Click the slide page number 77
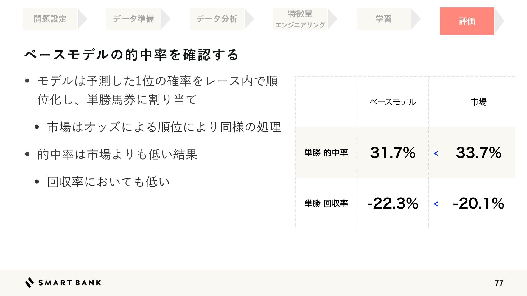This screenshot has height=296, width=527. tap(499, 283)
